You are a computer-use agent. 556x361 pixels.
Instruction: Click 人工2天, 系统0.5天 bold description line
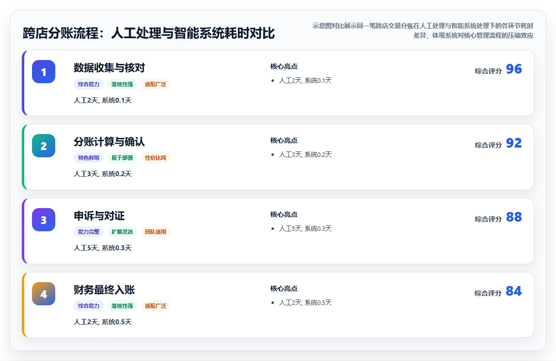(x=103, y=322)
